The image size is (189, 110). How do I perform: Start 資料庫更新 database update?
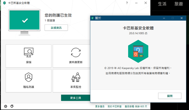coord(71,56)
